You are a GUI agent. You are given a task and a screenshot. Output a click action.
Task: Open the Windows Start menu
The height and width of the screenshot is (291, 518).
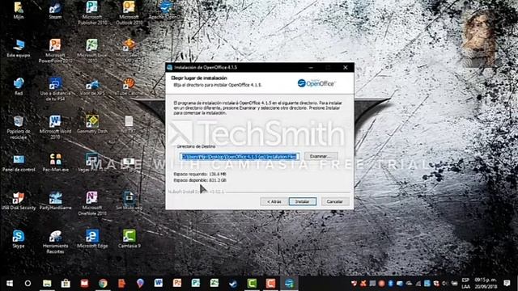click(9, 284)
